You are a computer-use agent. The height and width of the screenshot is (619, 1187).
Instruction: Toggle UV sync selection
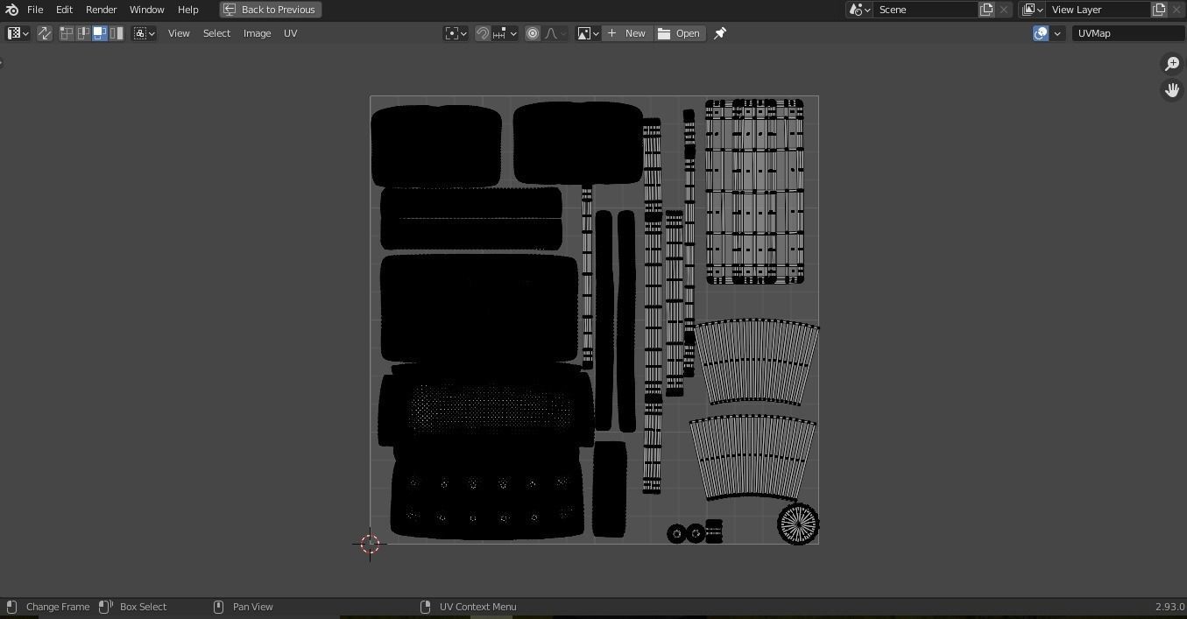tap(44, 33)
